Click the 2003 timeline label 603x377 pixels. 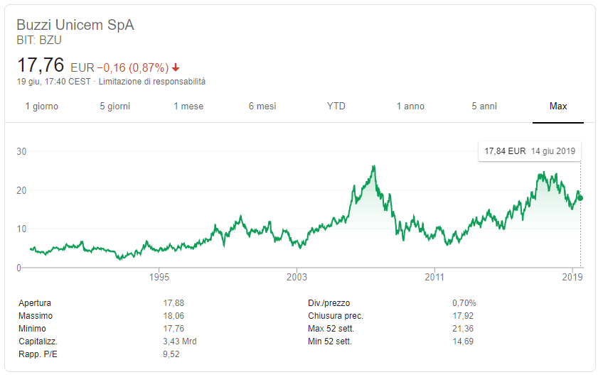[x=297, y=277]
